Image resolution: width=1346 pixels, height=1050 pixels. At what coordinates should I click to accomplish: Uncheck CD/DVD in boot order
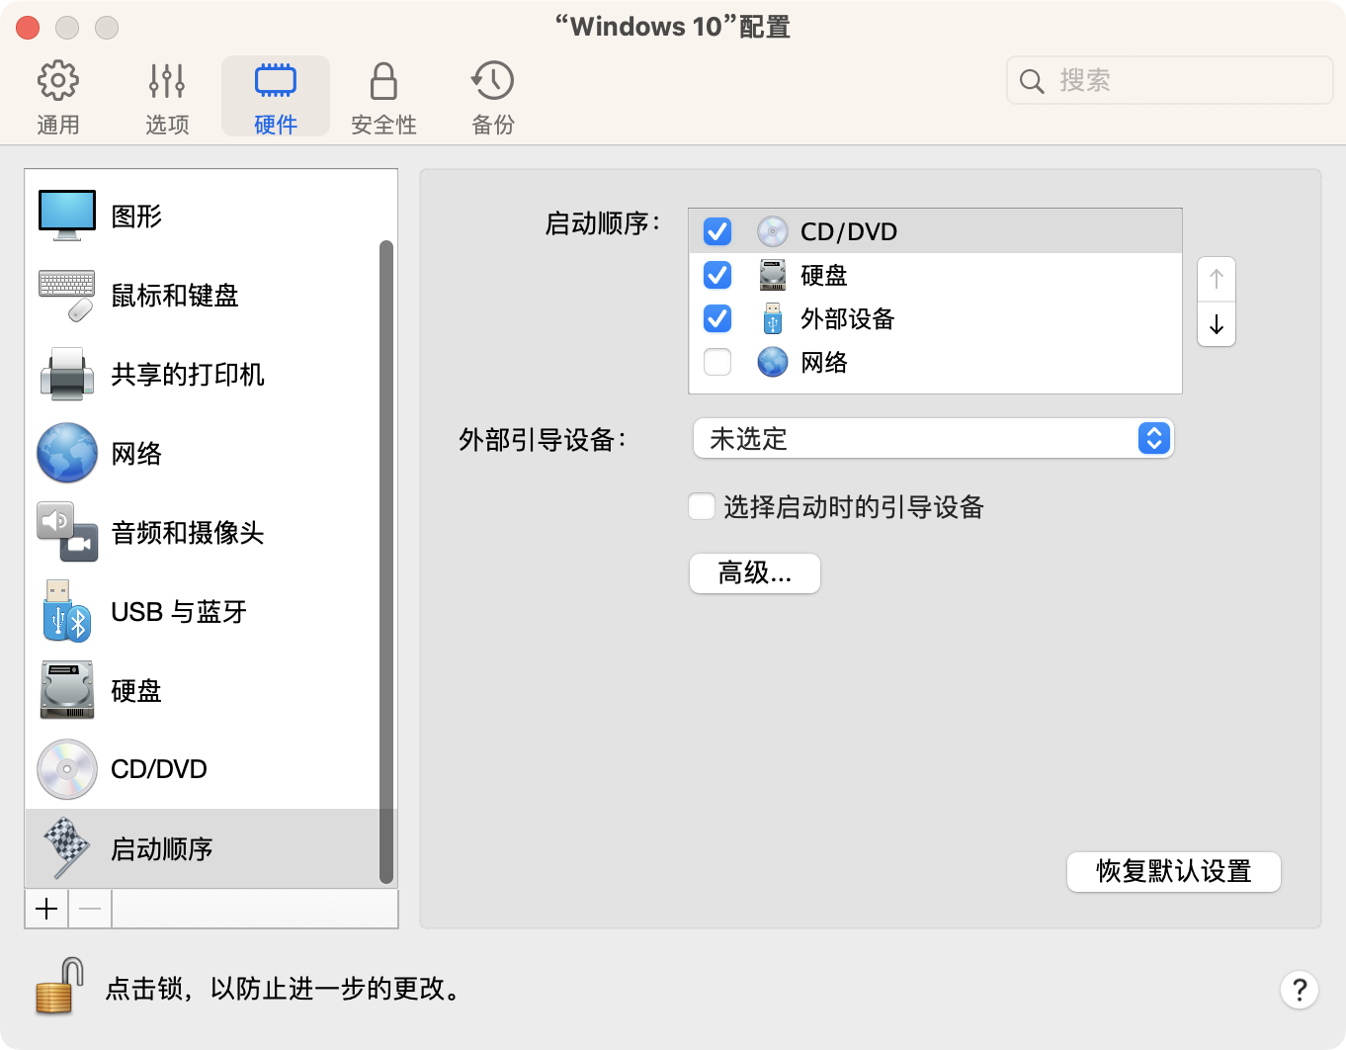(717, 231)
